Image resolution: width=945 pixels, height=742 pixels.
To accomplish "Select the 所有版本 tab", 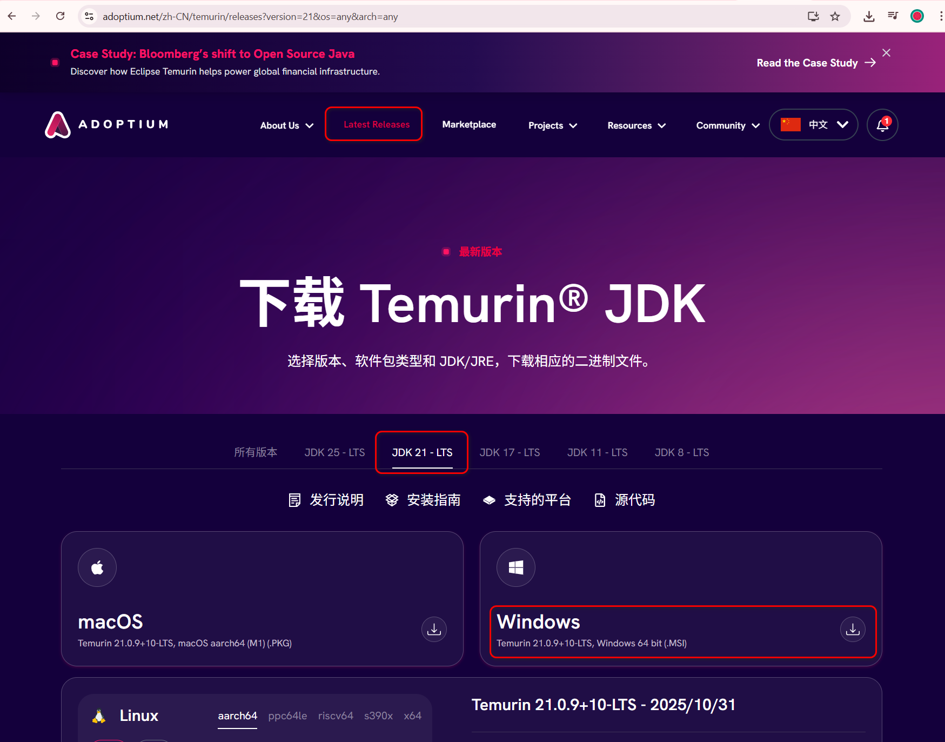I will pos(256,452).
